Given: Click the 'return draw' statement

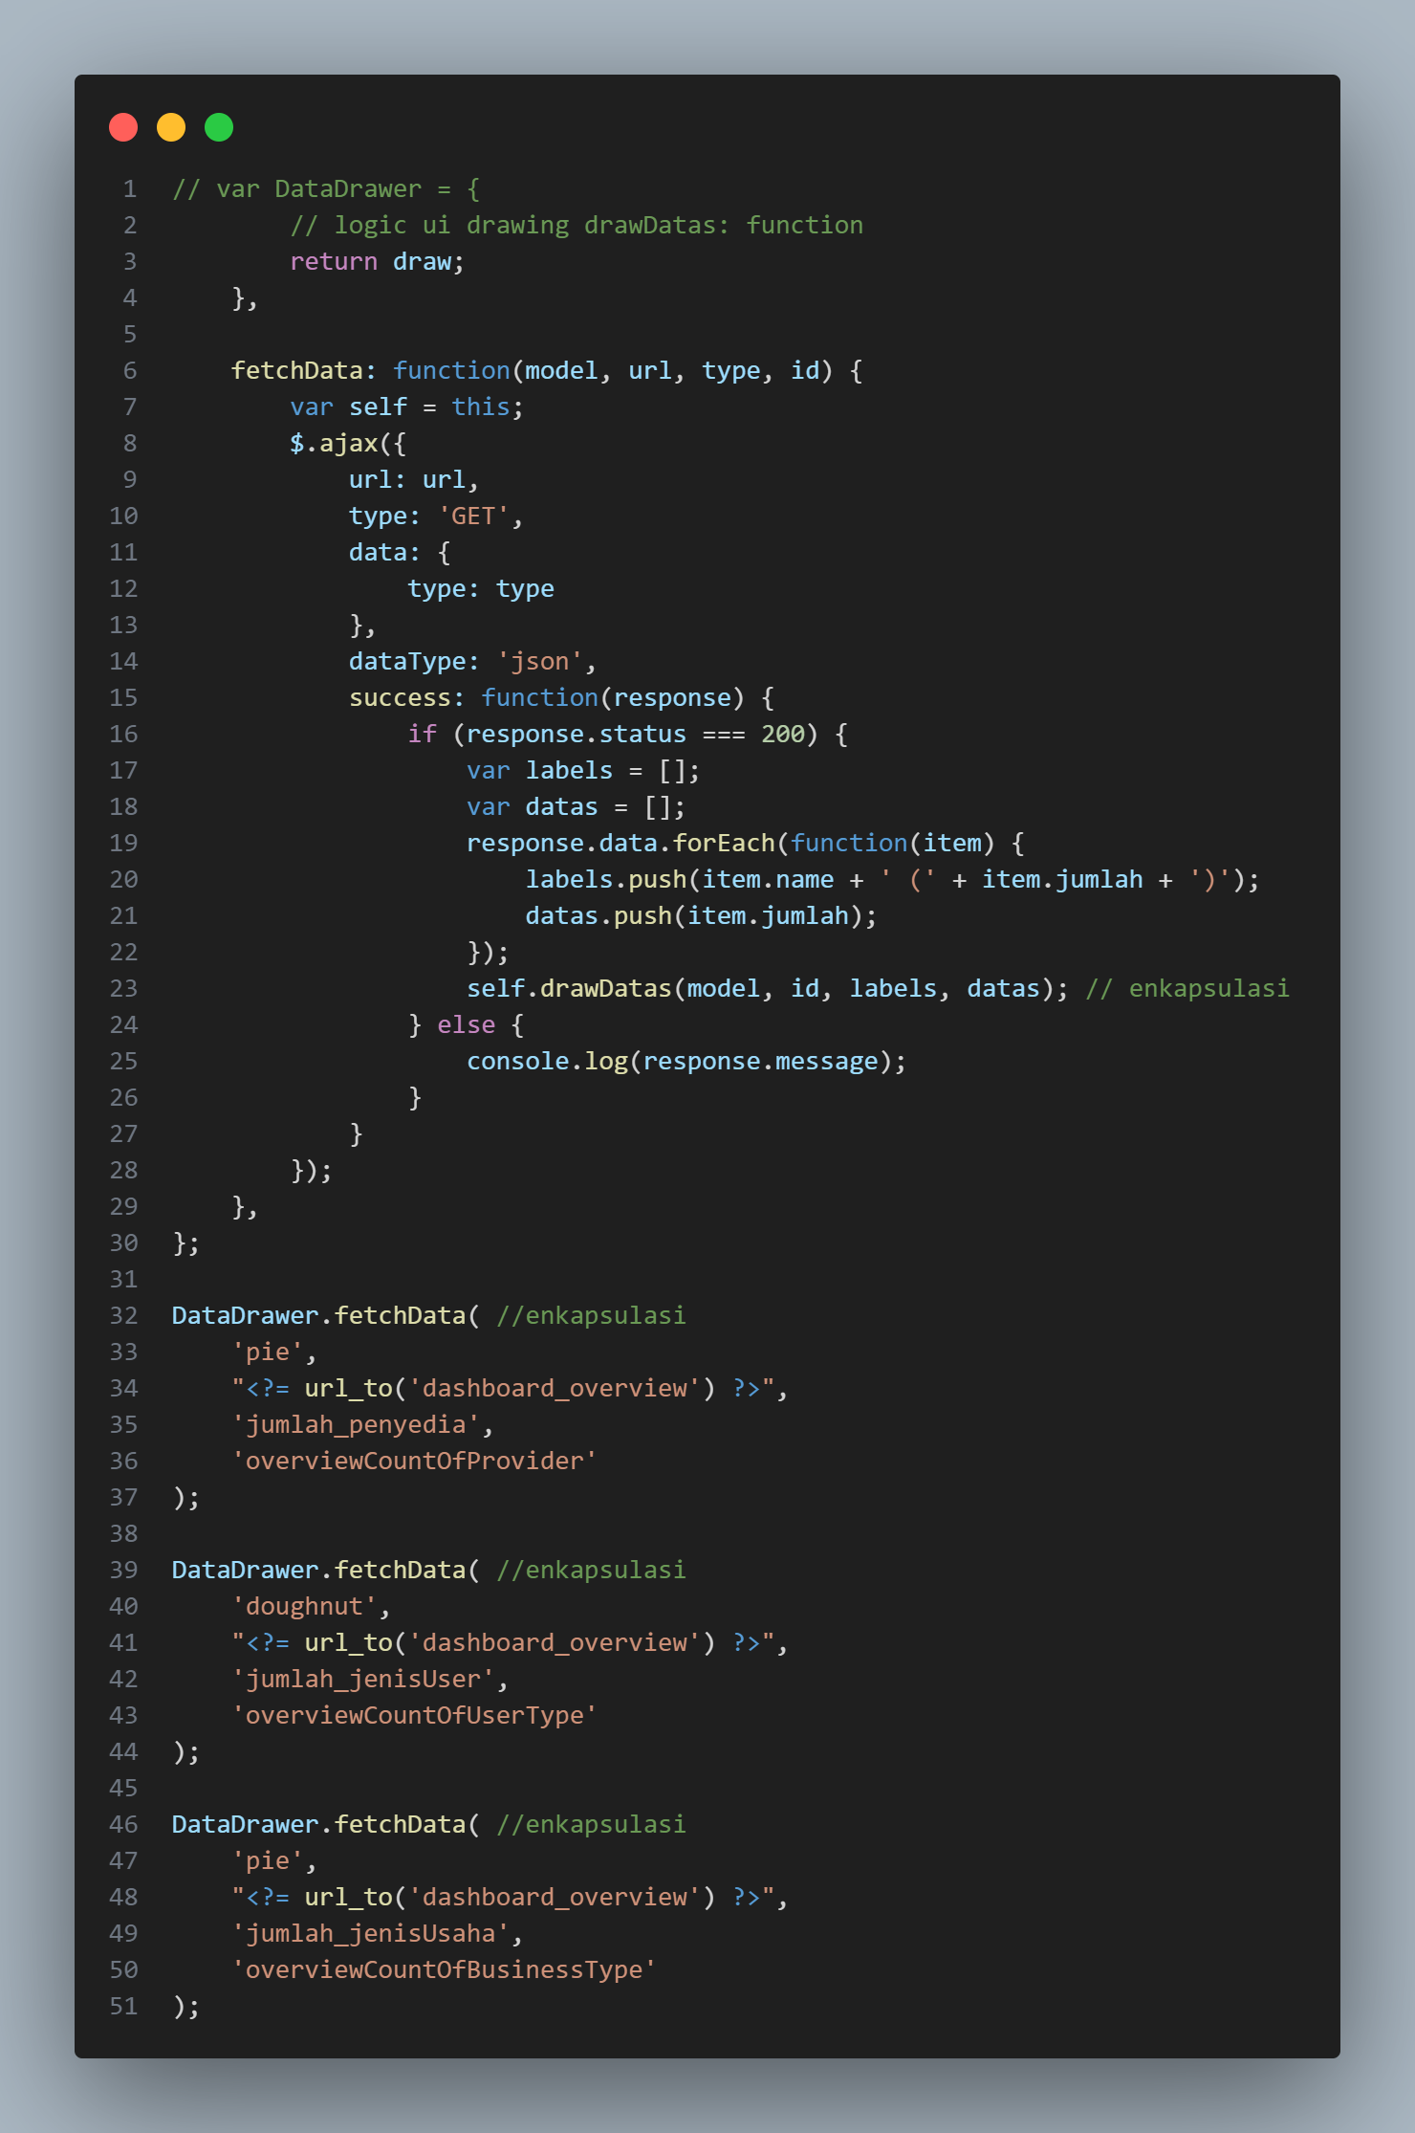Looking at the screenshot, I should tap(377, 262).
